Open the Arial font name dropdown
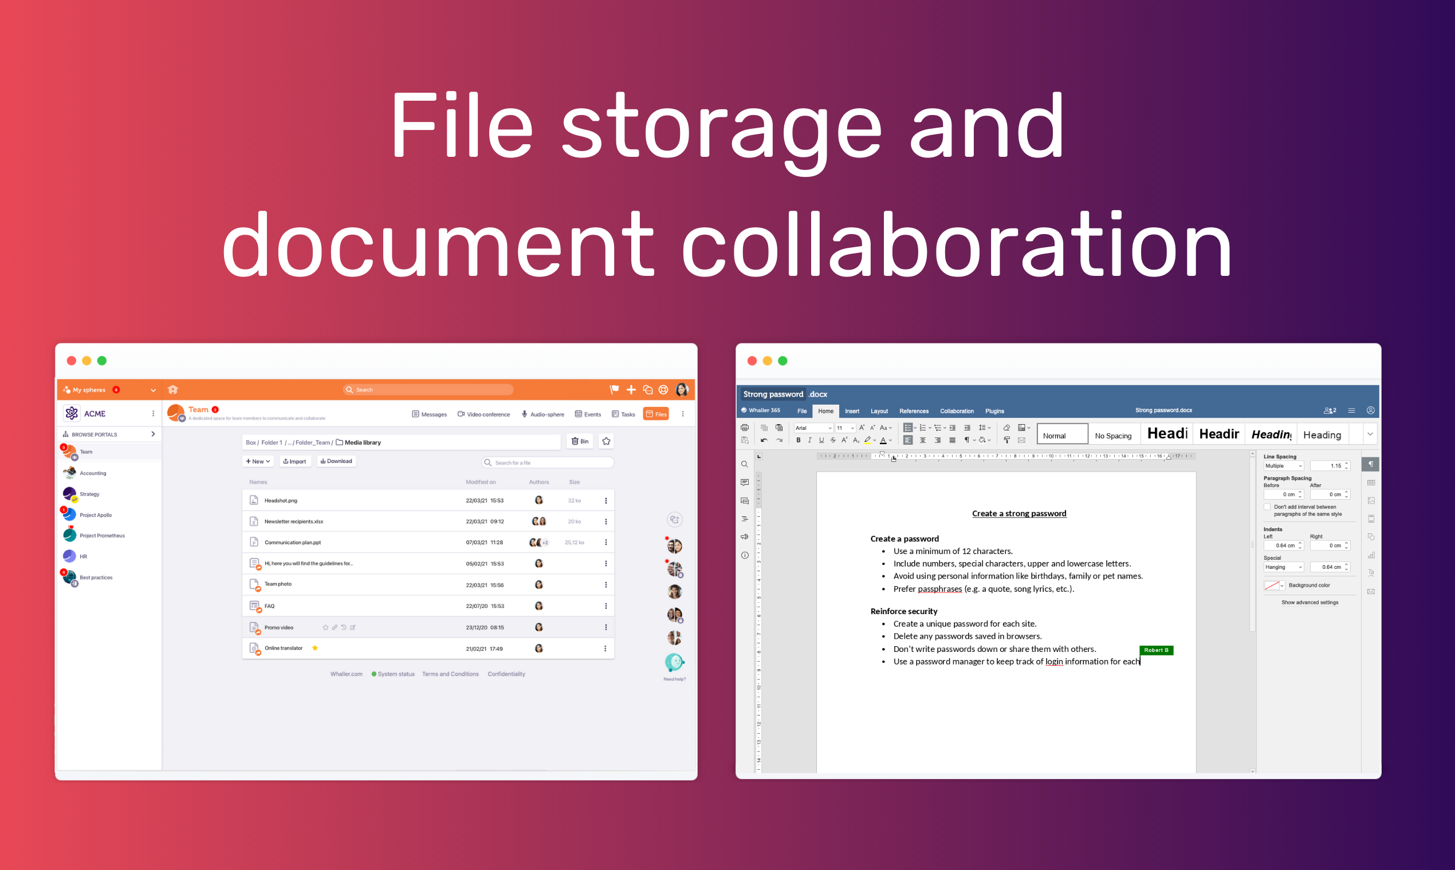This screenshot has height=870, width=1455. point(813,428)
